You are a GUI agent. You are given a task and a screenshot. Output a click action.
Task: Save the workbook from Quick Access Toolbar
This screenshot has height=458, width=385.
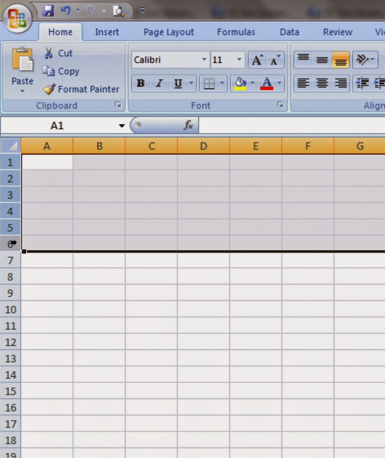click(x=48, y=11)
